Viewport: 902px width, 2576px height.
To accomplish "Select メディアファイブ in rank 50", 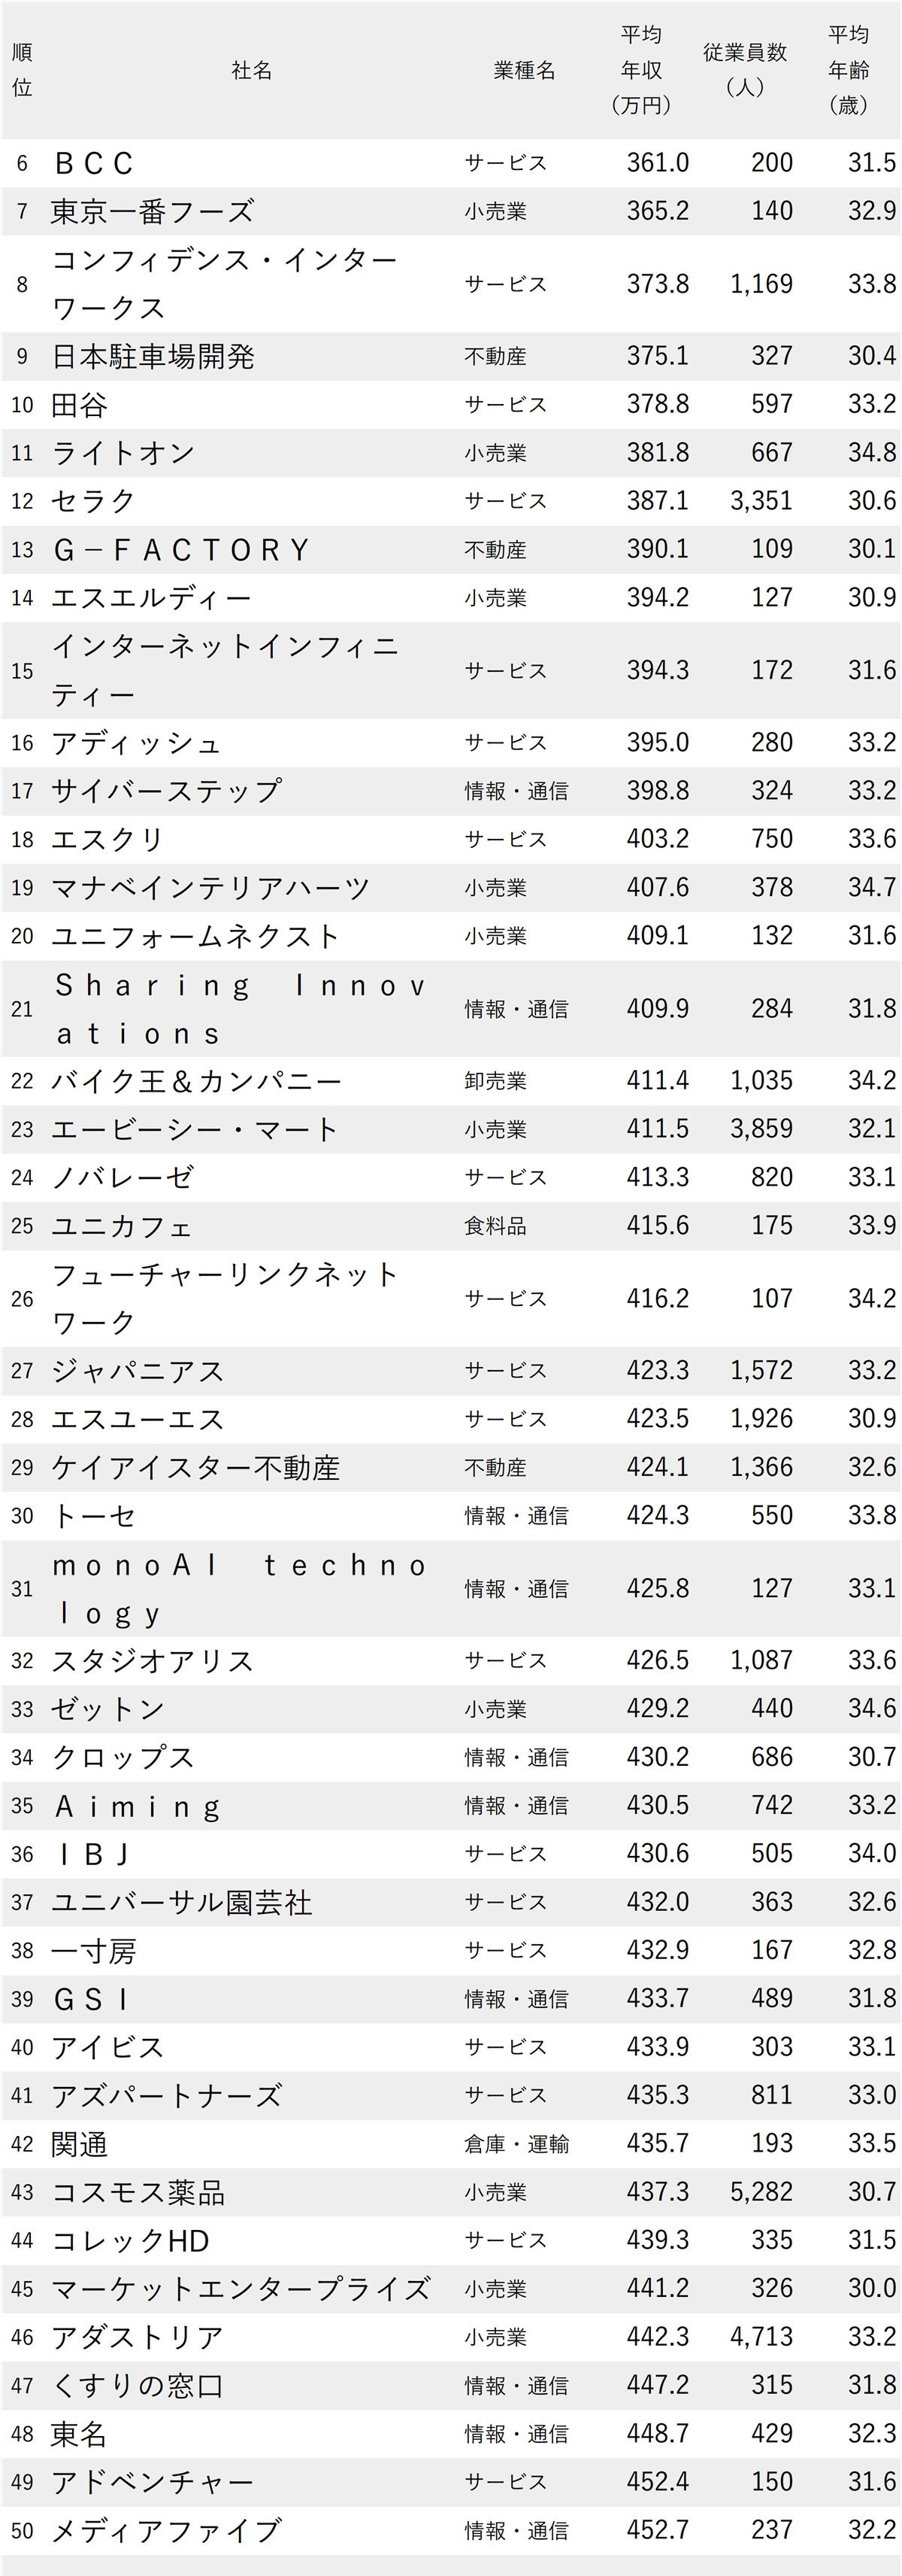I will pyautogui.click(x=166, y=2530).
